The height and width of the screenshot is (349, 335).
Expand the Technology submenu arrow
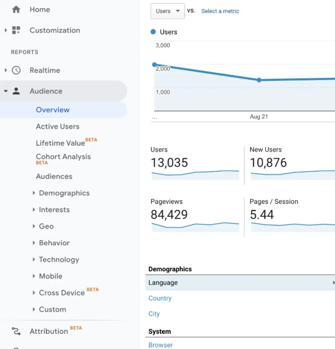[34, 259]
